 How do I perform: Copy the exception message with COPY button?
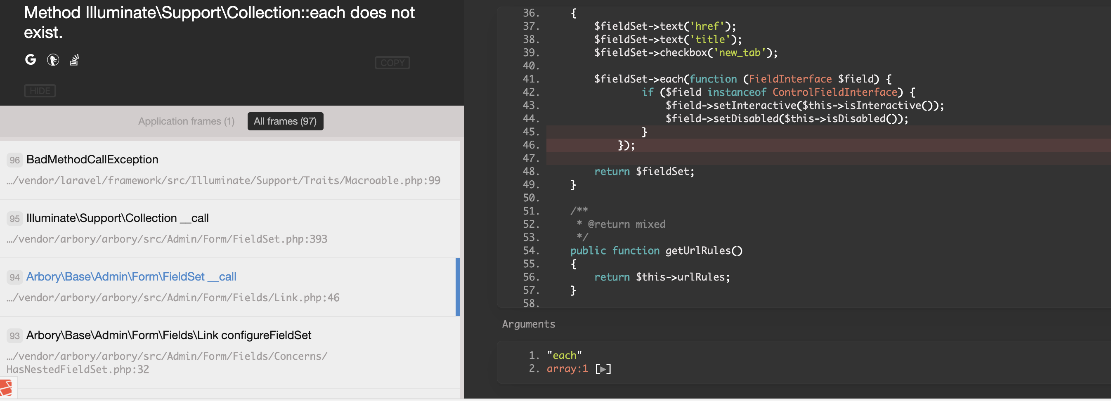click(x=392, y=63)
